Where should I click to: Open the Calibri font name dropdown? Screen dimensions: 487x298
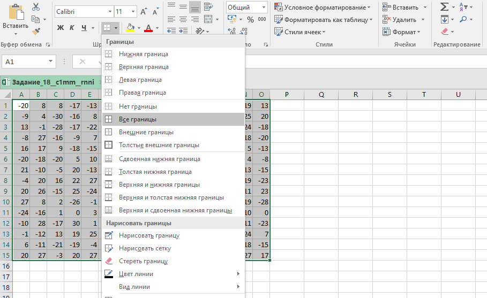109,11
